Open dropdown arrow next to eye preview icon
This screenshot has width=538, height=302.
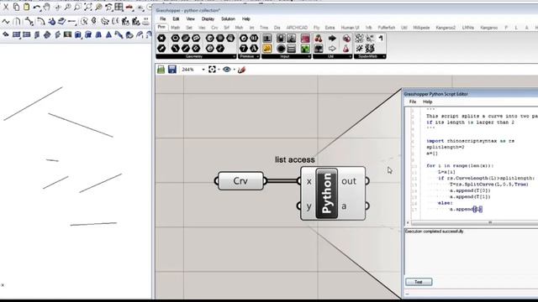pyautogui.click(x=234, y=70)
